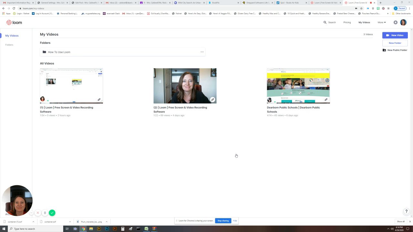Screen dimensions: 413x232
Task: Open Task View on taskbar
Action: (x=67, y=229)
